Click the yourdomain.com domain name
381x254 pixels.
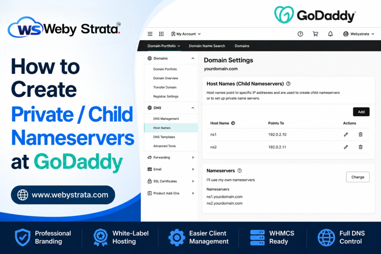pyautogui.click(x=221, y=69)
